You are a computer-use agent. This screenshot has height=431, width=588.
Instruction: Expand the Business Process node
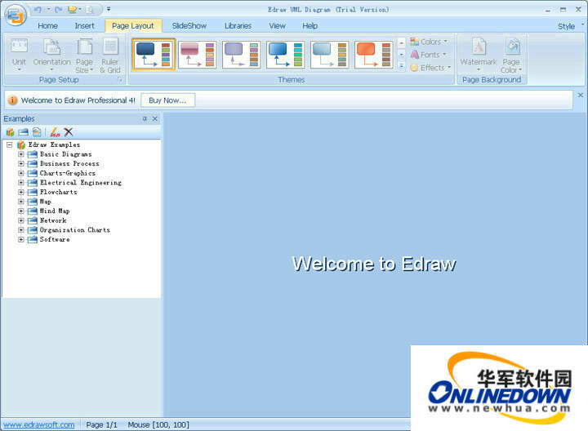(21, 164)
